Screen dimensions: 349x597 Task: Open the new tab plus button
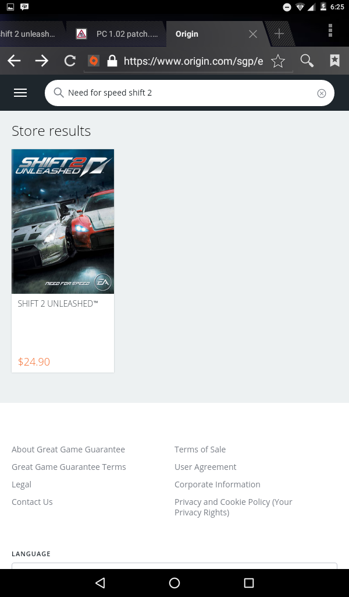tap(279, 34)
